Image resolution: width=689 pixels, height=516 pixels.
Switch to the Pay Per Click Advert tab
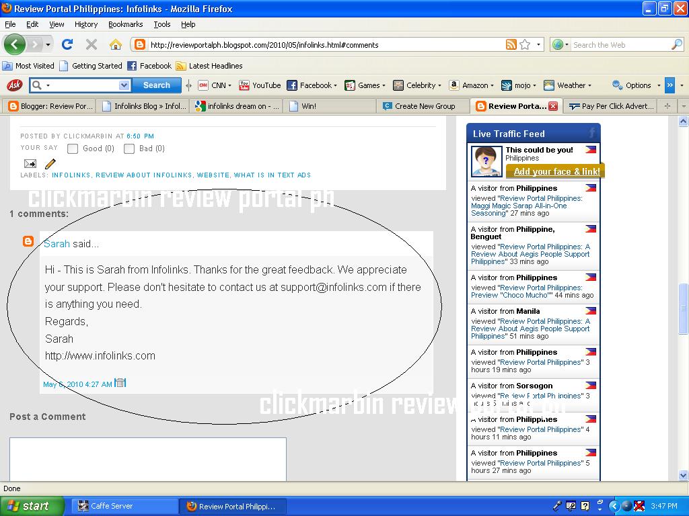click(611, 106)
